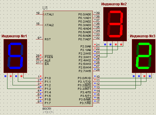
Task: Click the P0.3/AD3 pin name
Action: (x=85, y=25)
